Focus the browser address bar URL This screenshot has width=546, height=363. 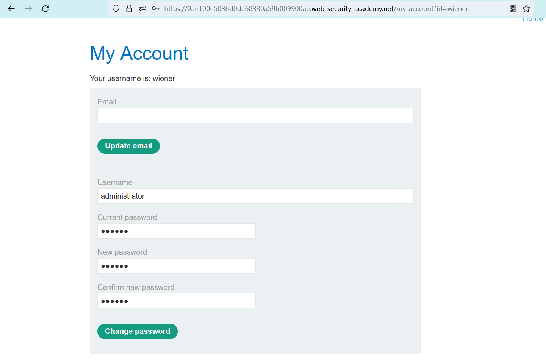pos(316,9)
